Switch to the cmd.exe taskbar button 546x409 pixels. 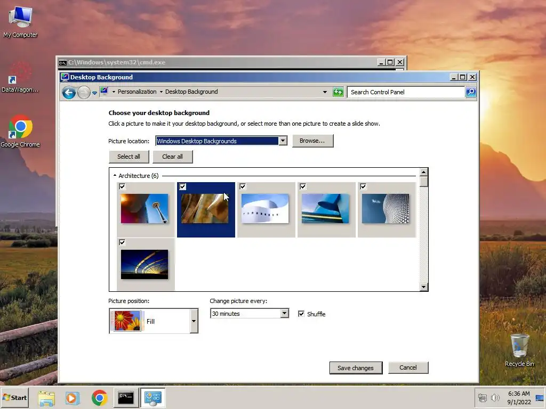coord(126,398)
